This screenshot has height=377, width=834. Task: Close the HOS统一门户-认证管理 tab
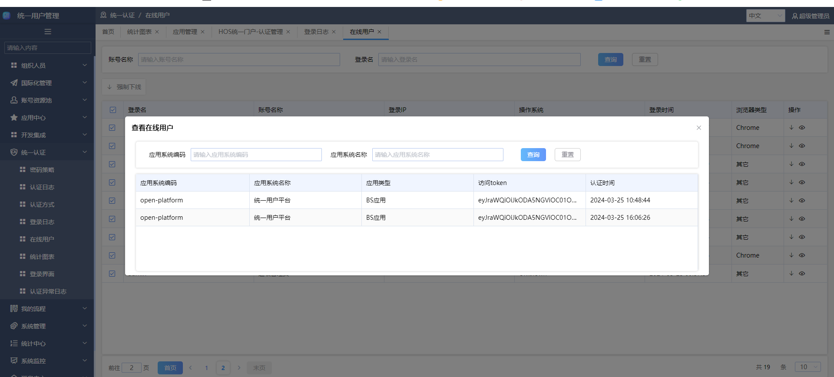coord(288,32)
